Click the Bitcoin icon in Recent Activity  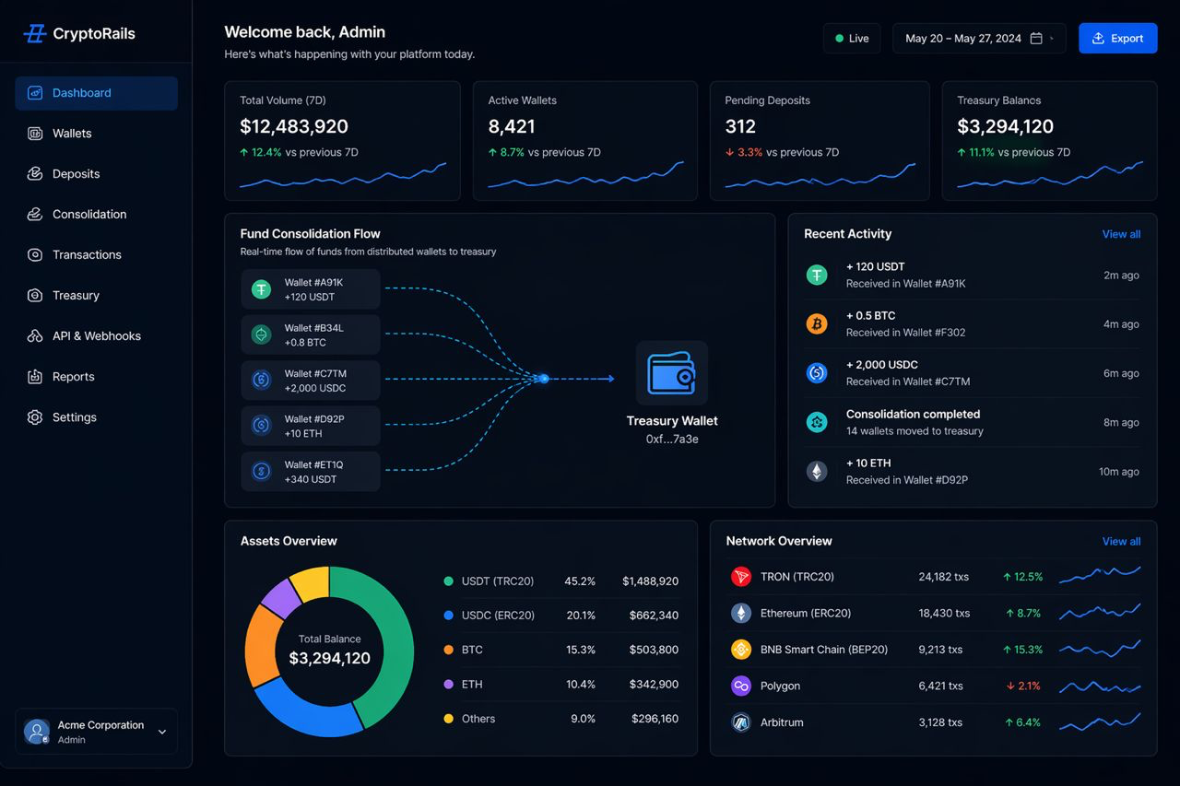click(x=817, y=323)
